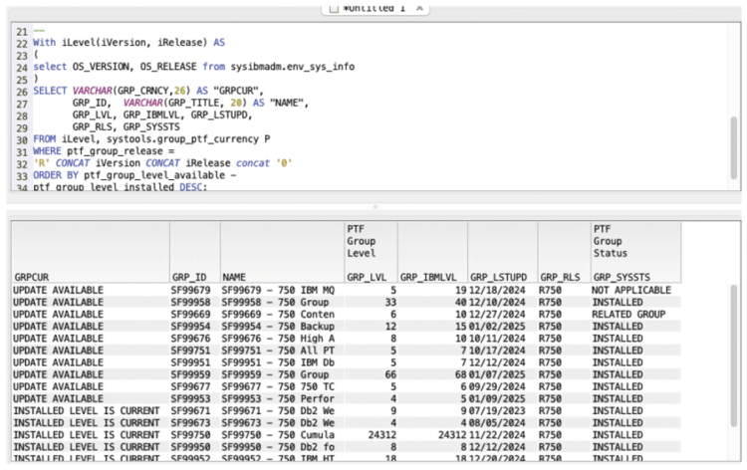Image resolution: width=747 pixels, height=470 pixels.
Task: Click the divider between editor and results
Action: [x=373, y=206]
